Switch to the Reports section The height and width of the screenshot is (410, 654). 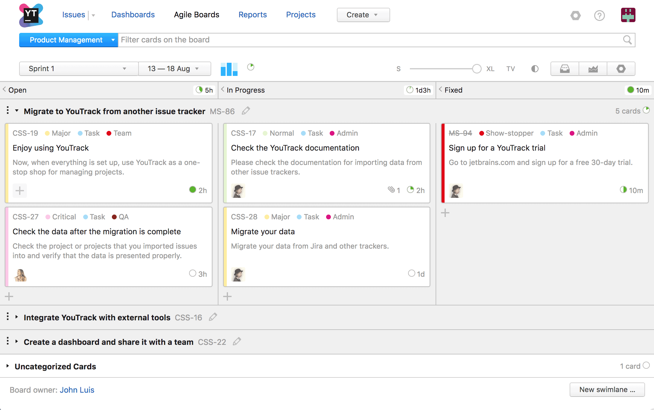[253, 14]
